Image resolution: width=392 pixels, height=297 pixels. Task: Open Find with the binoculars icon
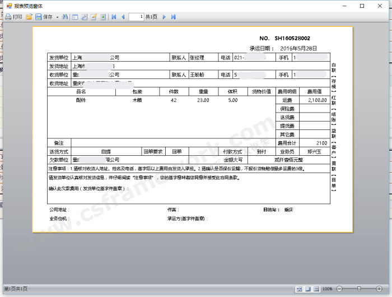pyautogui.click(x=66, y=17)
